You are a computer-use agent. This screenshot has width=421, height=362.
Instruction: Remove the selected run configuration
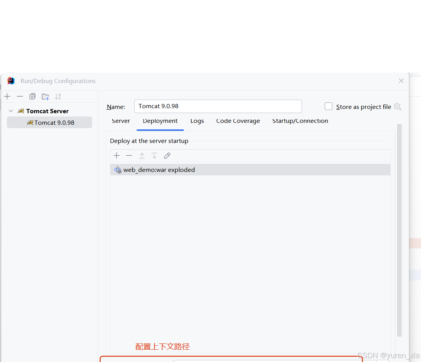[x=20, y=97]
